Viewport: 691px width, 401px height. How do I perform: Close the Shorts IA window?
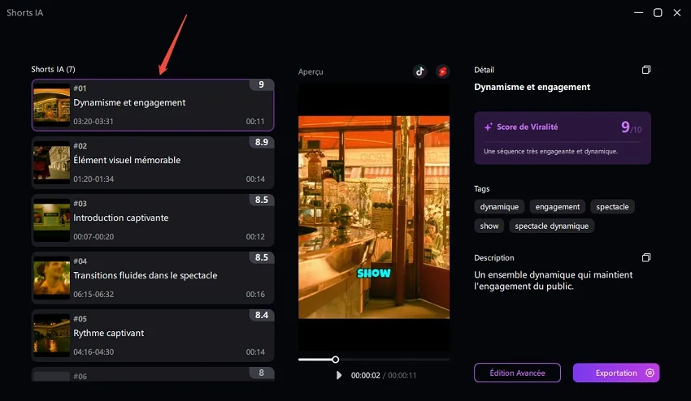[x=678, y=12]
